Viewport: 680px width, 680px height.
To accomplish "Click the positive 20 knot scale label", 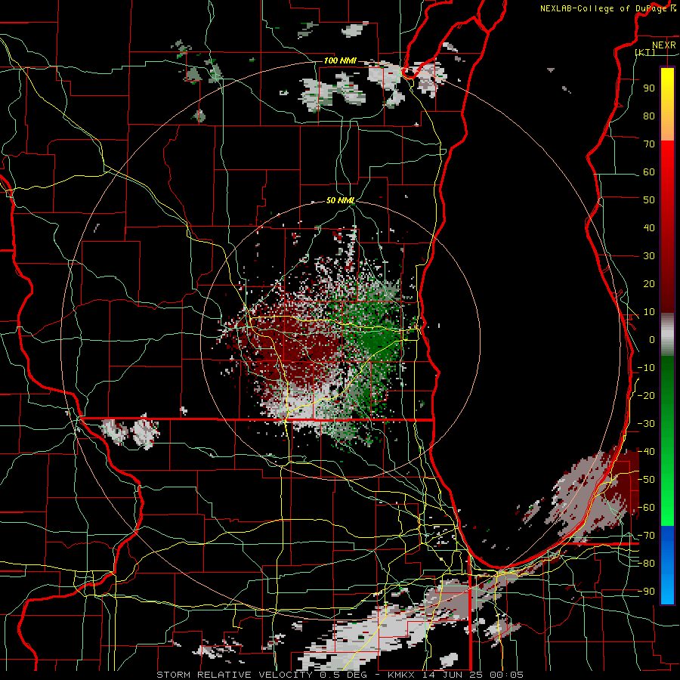I will tap(649, 283).
